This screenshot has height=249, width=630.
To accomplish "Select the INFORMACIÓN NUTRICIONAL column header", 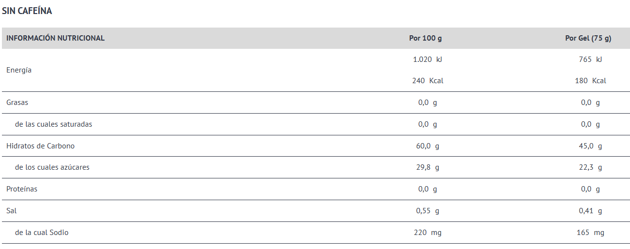I will tap(55, 38).
